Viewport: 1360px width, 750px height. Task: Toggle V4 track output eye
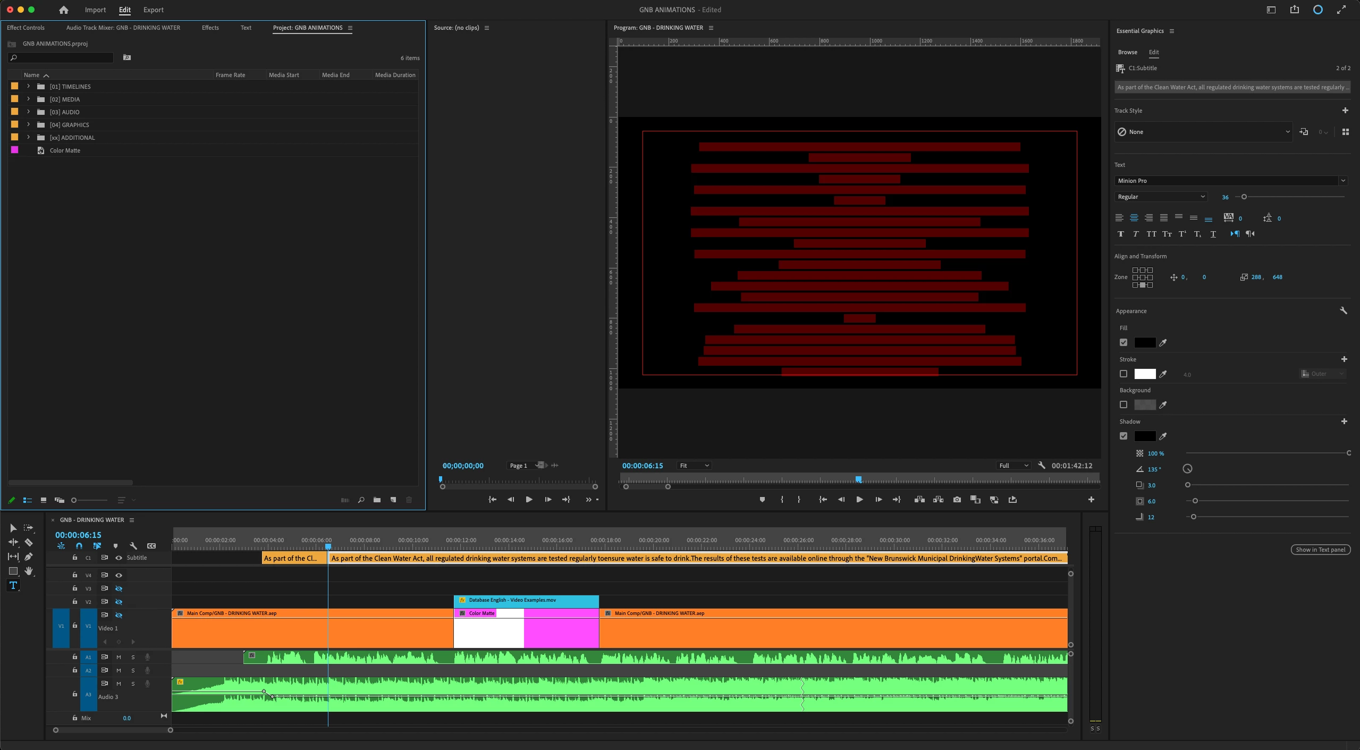click(119, 575)
